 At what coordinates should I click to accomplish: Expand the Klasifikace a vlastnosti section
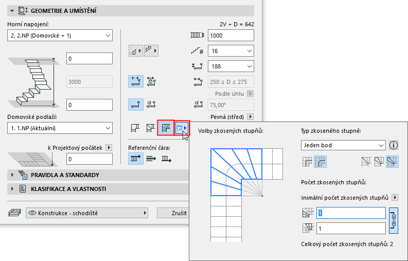point(13,189)
